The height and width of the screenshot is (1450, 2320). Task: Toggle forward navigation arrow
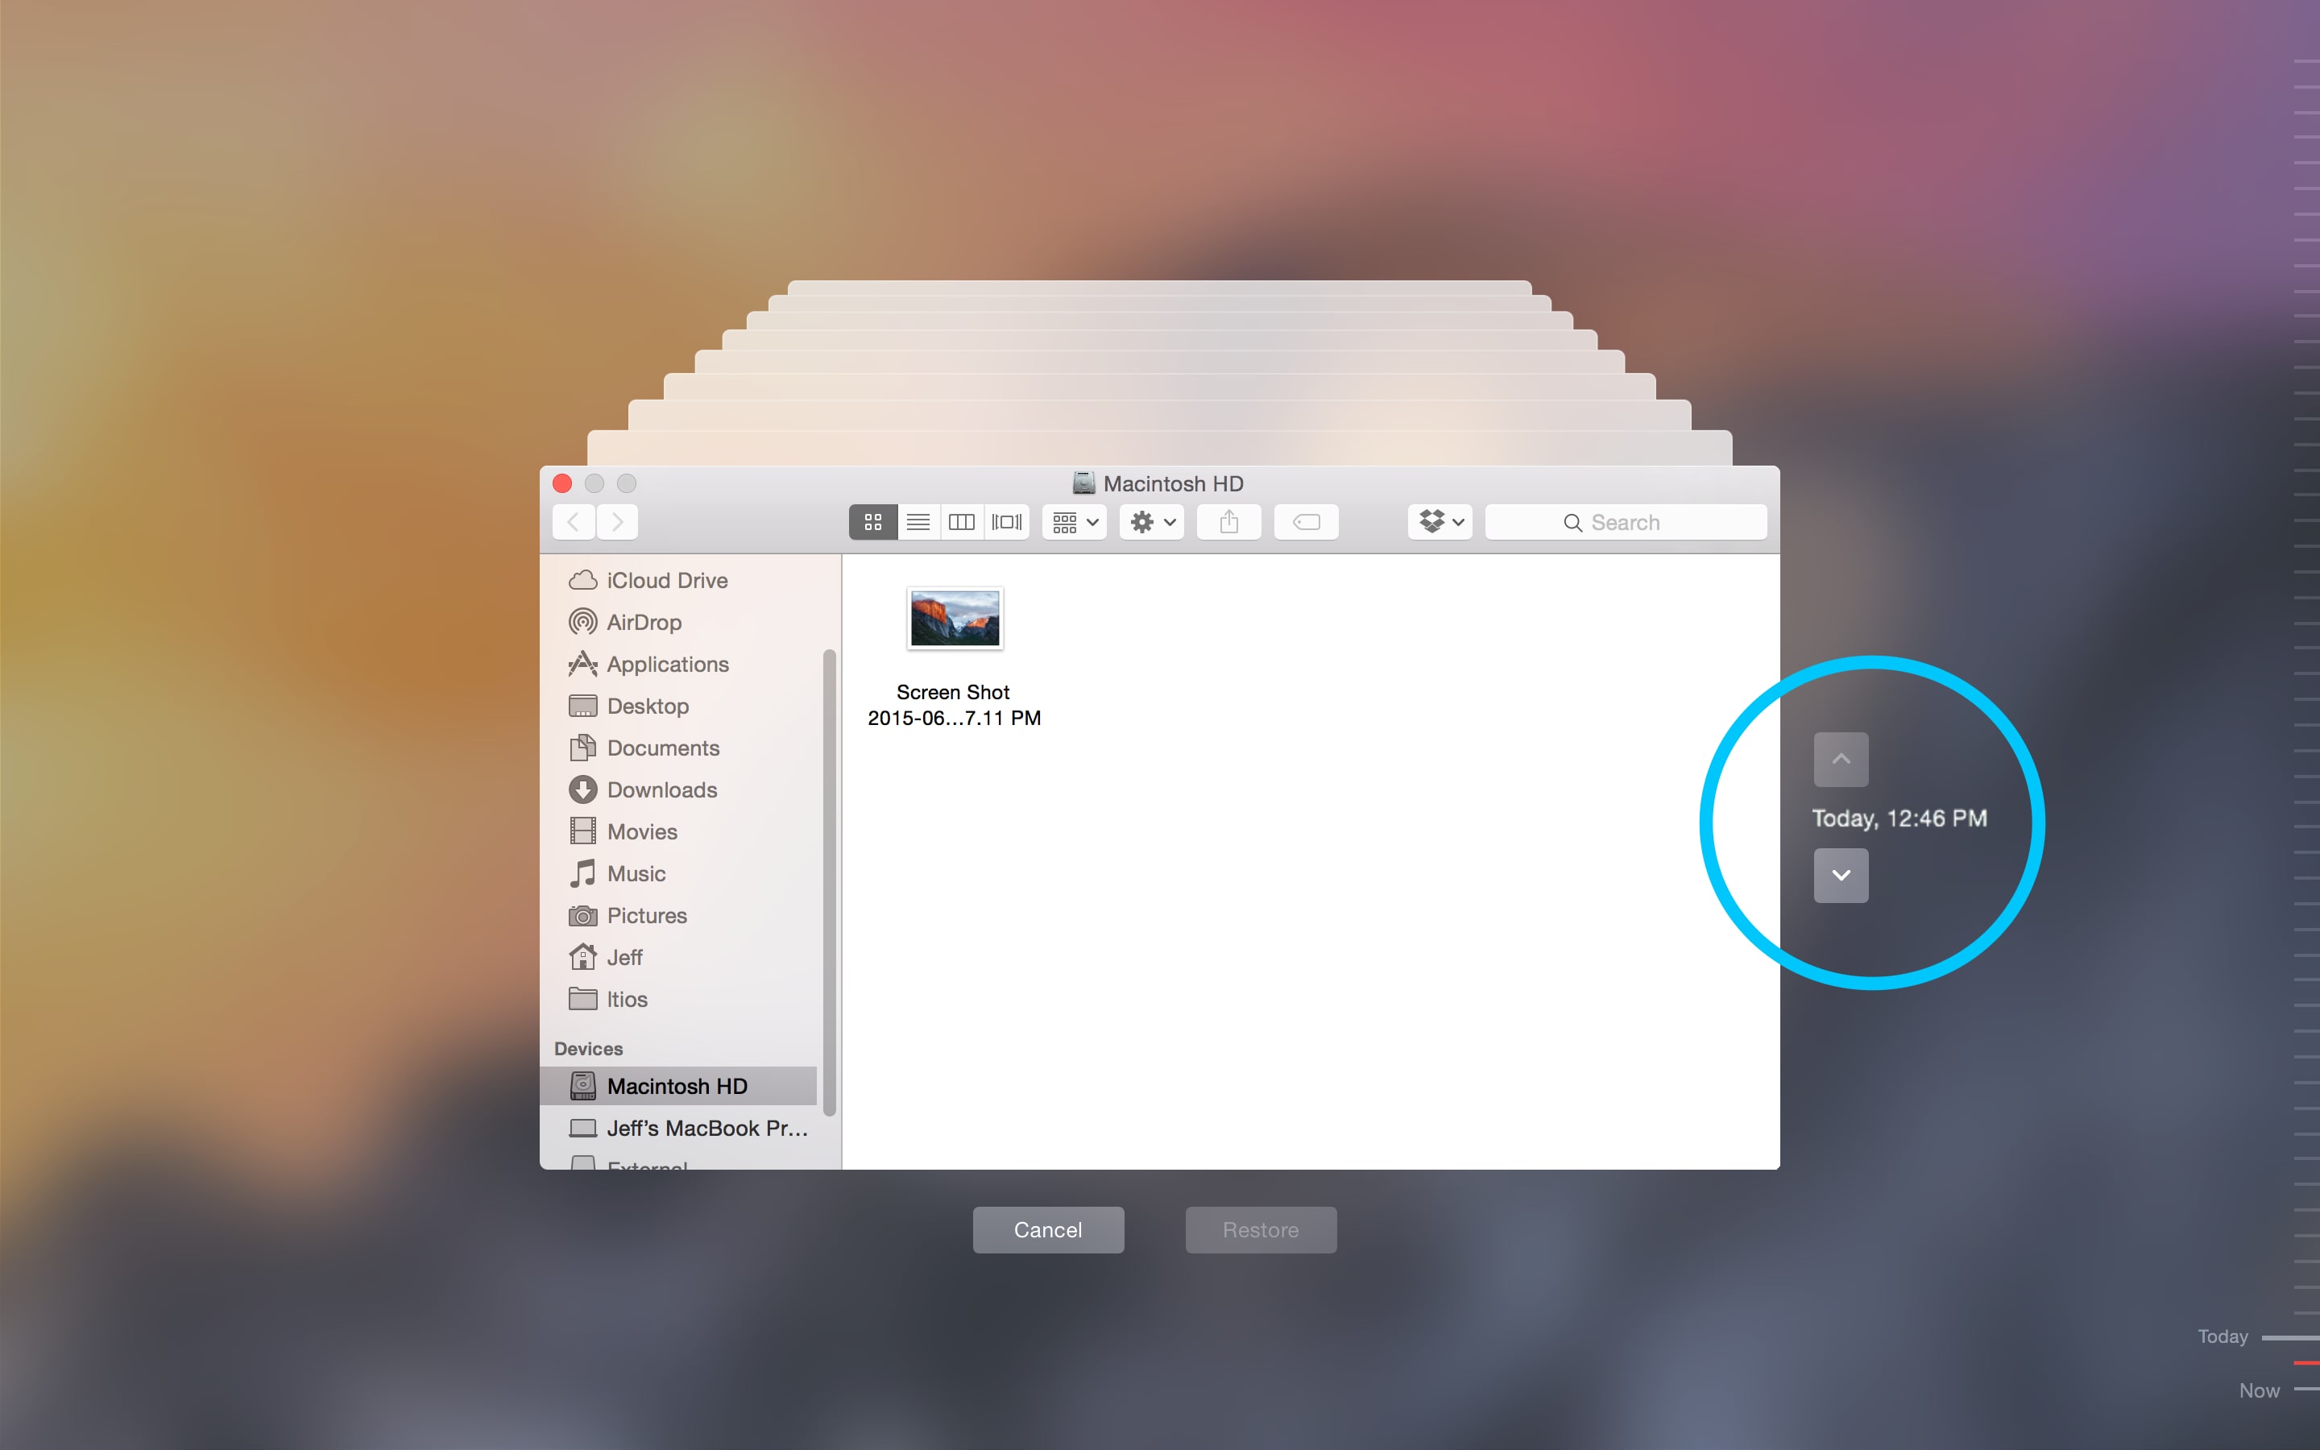point(618,523)
